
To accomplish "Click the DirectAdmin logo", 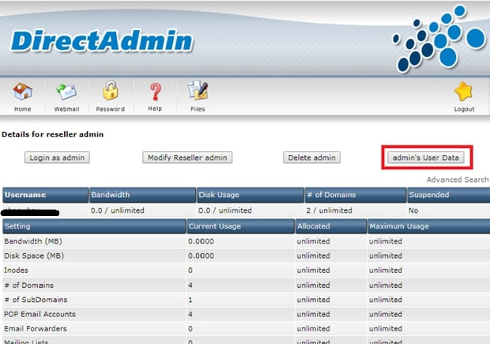I will [102, 40].
